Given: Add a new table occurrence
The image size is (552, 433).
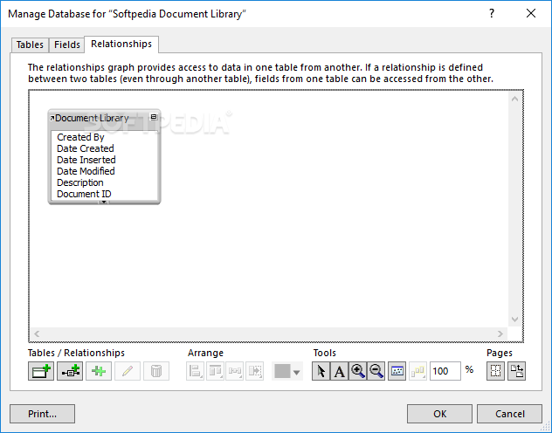Looking at the screenshot, I should click(41, 371).
